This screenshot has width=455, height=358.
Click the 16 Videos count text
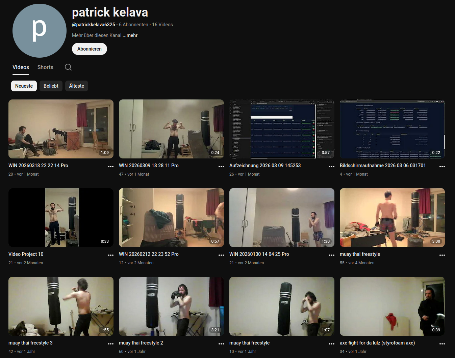162,25
